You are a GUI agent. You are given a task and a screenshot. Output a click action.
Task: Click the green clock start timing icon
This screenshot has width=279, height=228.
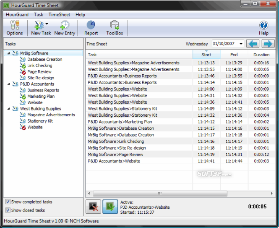(110, 207)
